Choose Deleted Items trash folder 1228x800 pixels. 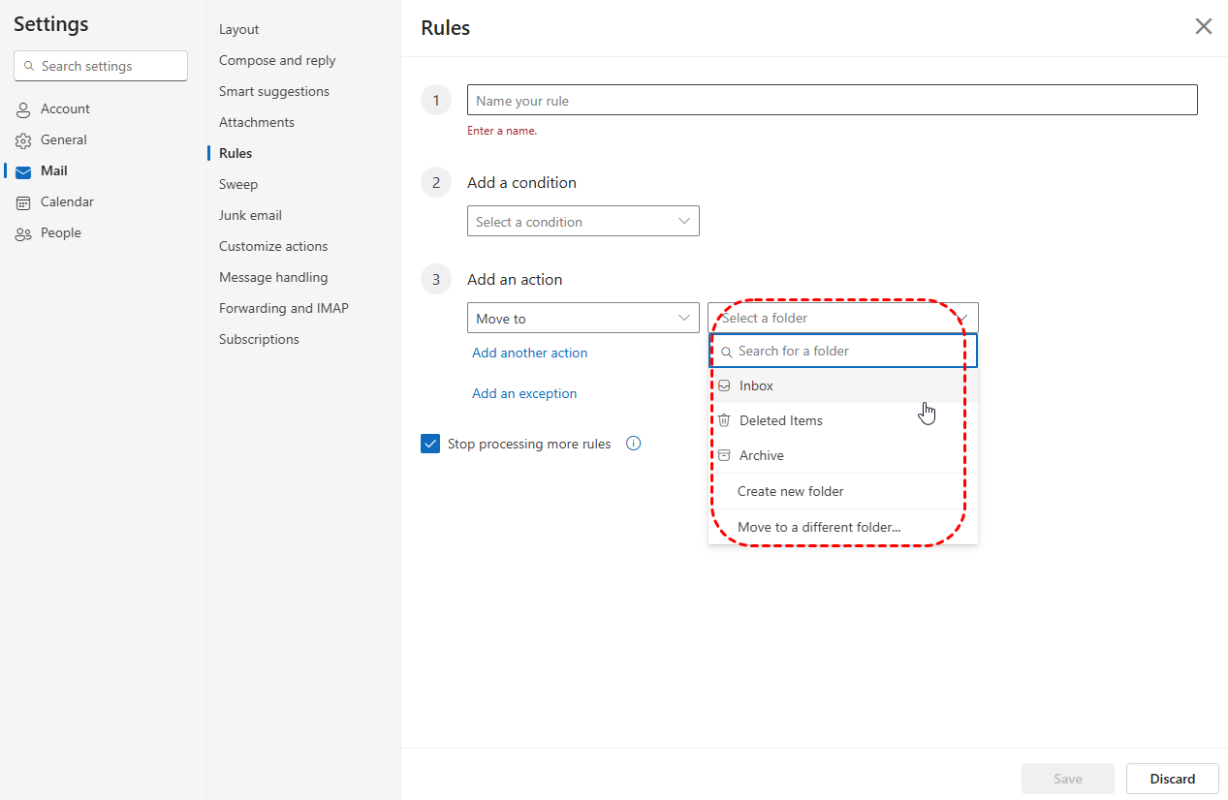tap(780, 420)
